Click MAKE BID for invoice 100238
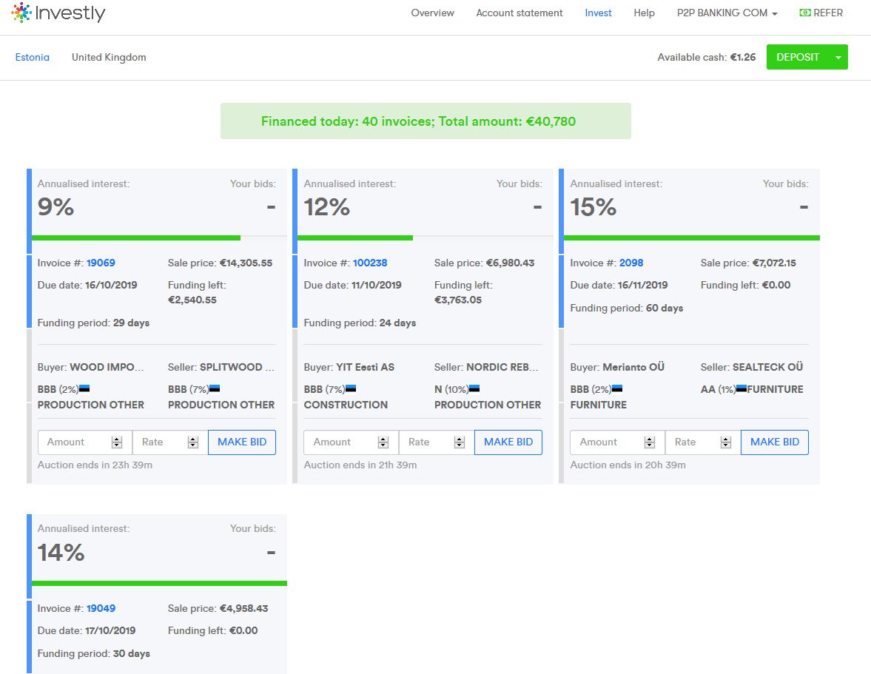This screenshot has width=871, height=674. click(x=508, y=442)
